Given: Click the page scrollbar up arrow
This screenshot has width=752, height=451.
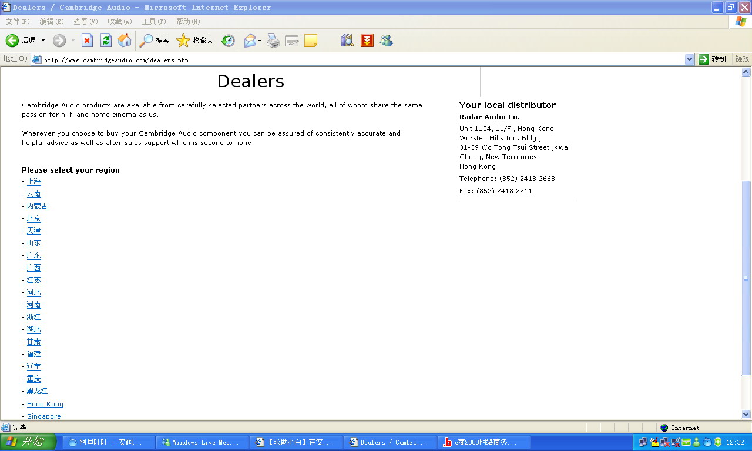Looking at the screenshot, I should click(x=746, y=72).
